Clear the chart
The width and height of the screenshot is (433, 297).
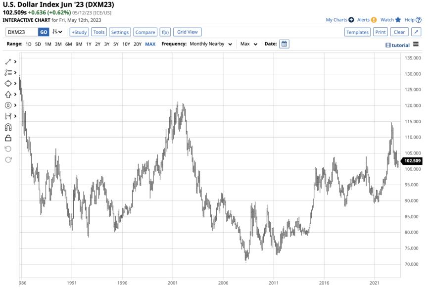click(x=399, y=32)
